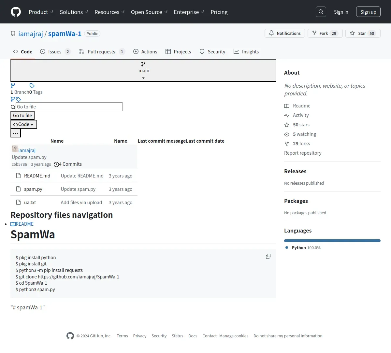Switch to the Code tab
This screenshot has height=353, width=391.
click(x=22, y=51)
